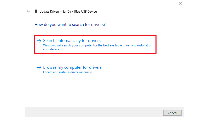Click the SanDisk USB device icon

tap(36, 12)
